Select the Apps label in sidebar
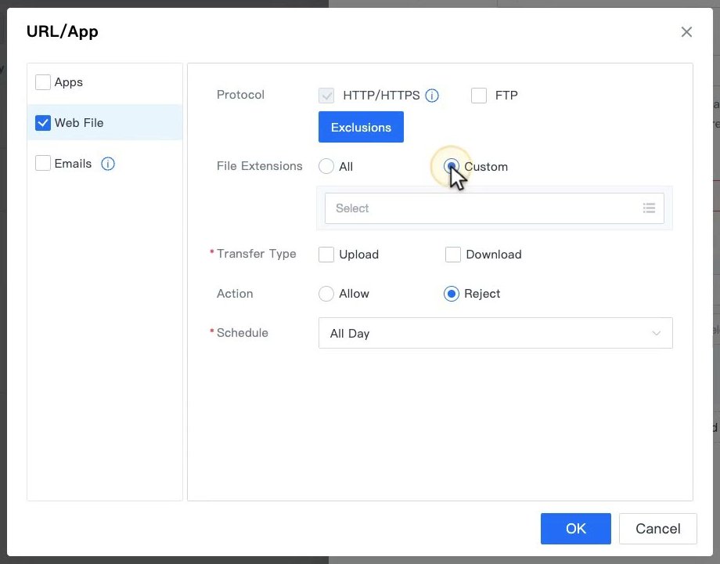The image size is (720, 564). pyautogui.click(x=68, y=82)
